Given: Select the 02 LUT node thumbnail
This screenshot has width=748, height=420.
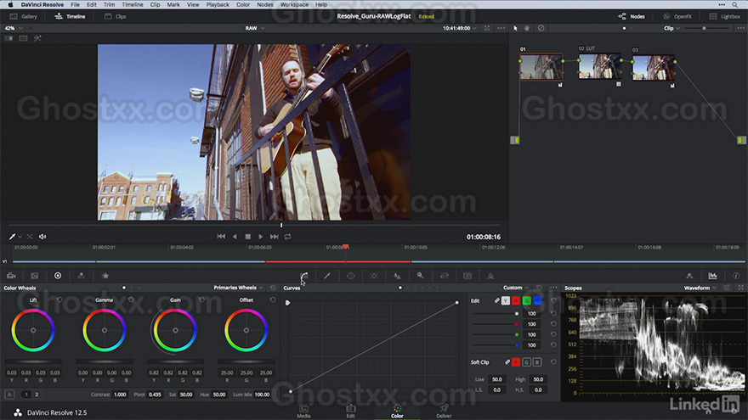Looking at the screenshot, I should [599, 66].
